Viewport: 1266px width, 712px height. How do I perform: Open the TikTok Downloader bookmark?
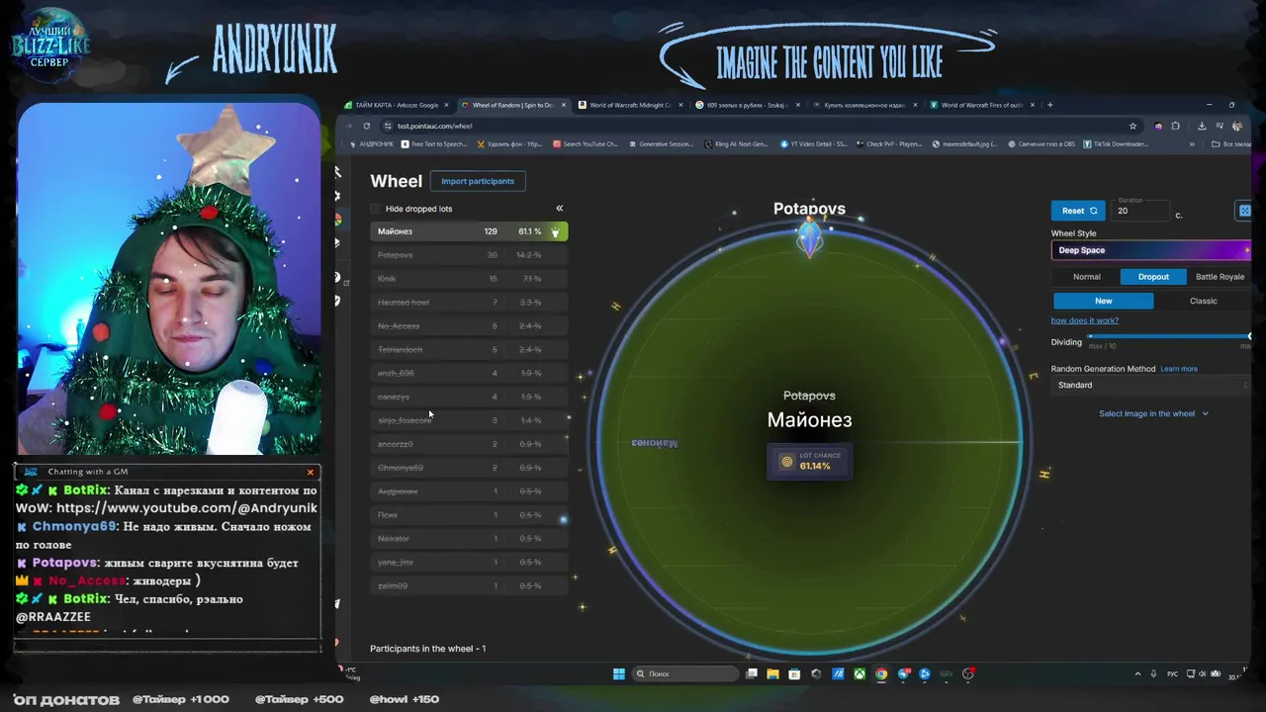click(1115, 144)
